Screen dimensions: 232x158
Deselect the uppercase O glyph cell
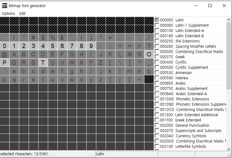tap(149, 54)
